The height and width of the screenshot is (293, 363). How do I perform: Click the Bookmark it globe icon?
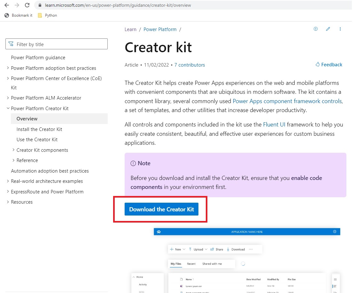7,15
